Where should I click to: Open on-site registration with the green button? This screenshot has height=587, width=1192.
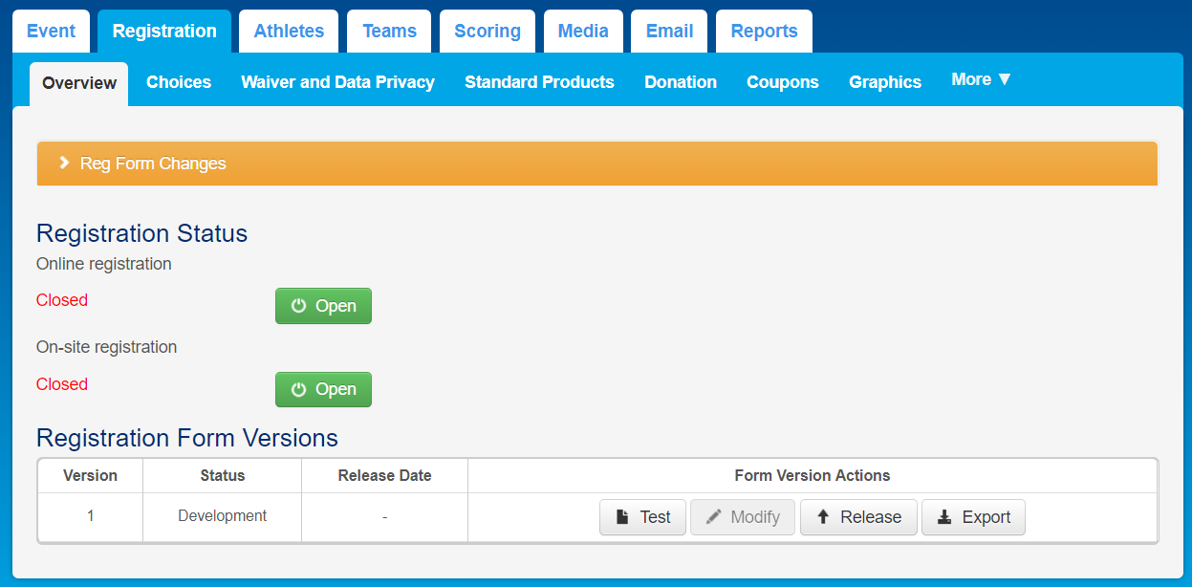coord(323,389)
